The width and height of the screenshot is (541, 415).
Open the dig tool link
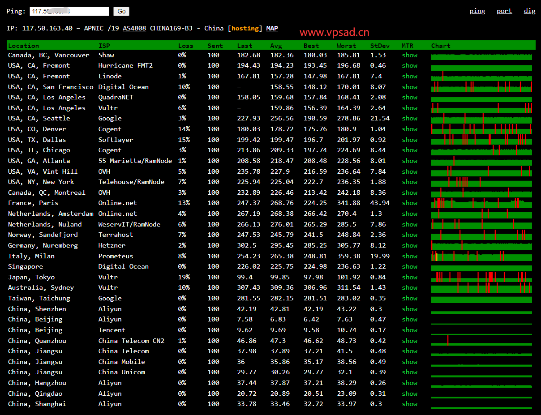click(x=530, y=11)
